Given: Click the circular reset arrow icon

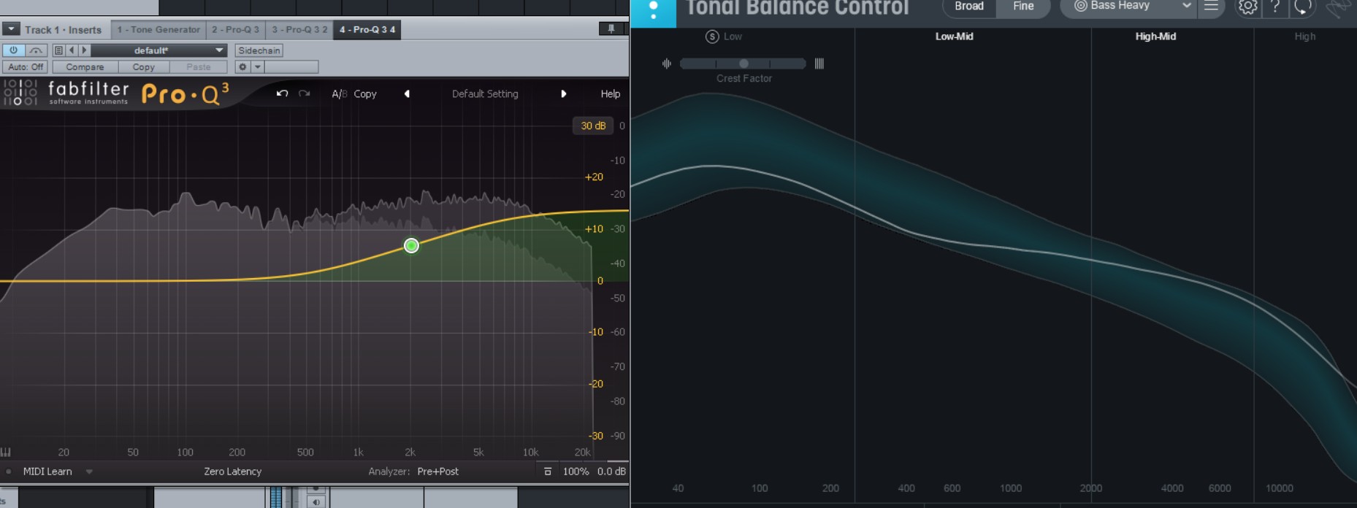Looking at the screenshot, I should coord(1302,7).
